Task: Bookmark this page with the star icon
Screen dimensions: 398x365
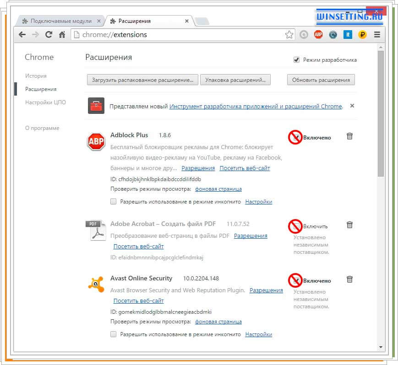Action: pyautogui.click(x=289, y=34)
